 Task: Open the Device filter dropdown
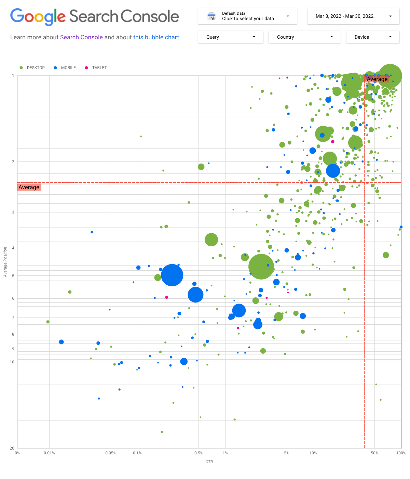tap(372, 37)
